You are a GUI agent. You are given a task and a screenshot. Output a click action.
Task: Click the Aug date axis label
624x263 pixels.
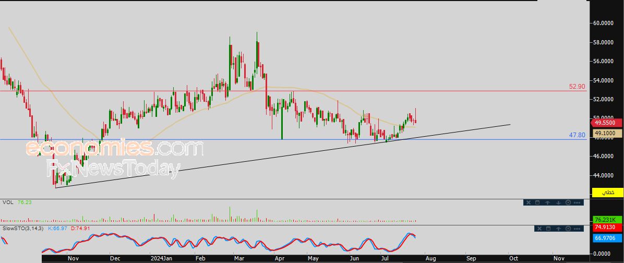pyautogui.click(x=430, y=258)
